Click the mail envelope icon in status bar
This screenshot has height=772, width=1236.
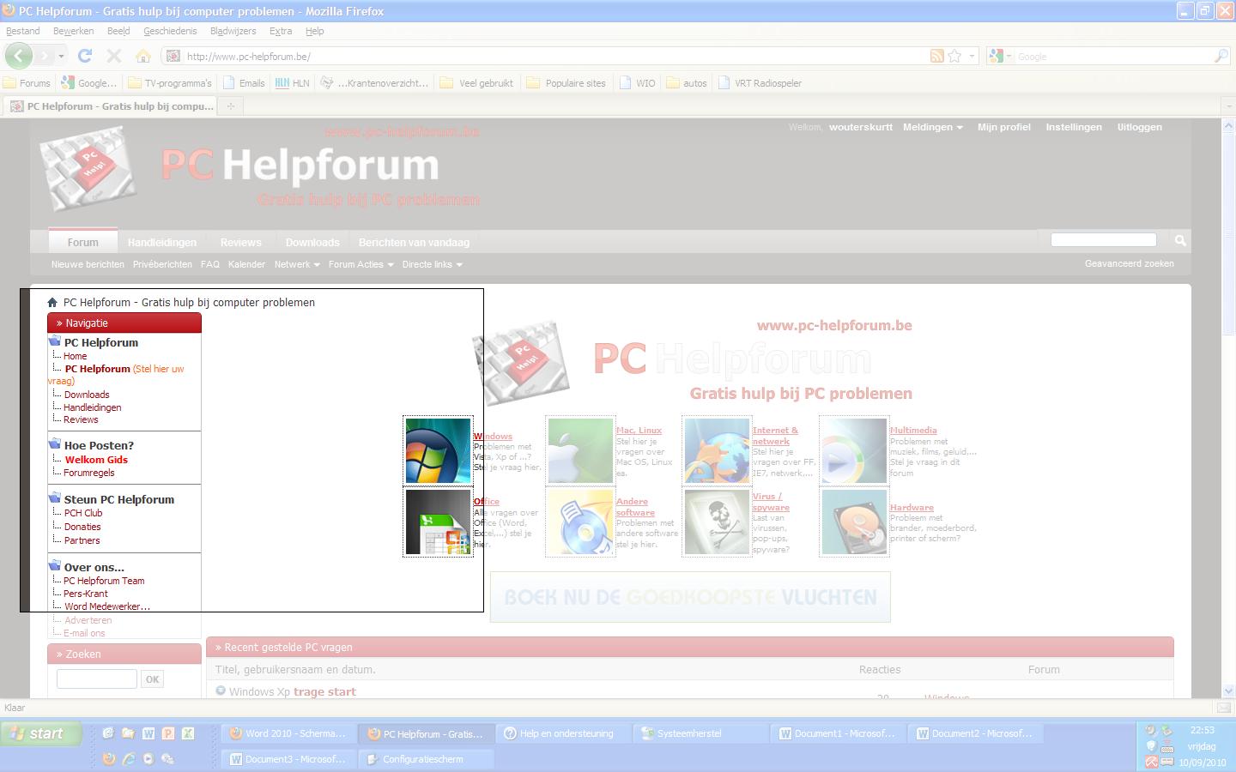click(x=1222, y=708)
